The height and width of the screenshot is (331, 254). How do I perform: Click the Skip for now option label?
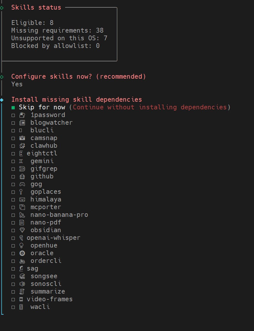pos(42,107)
